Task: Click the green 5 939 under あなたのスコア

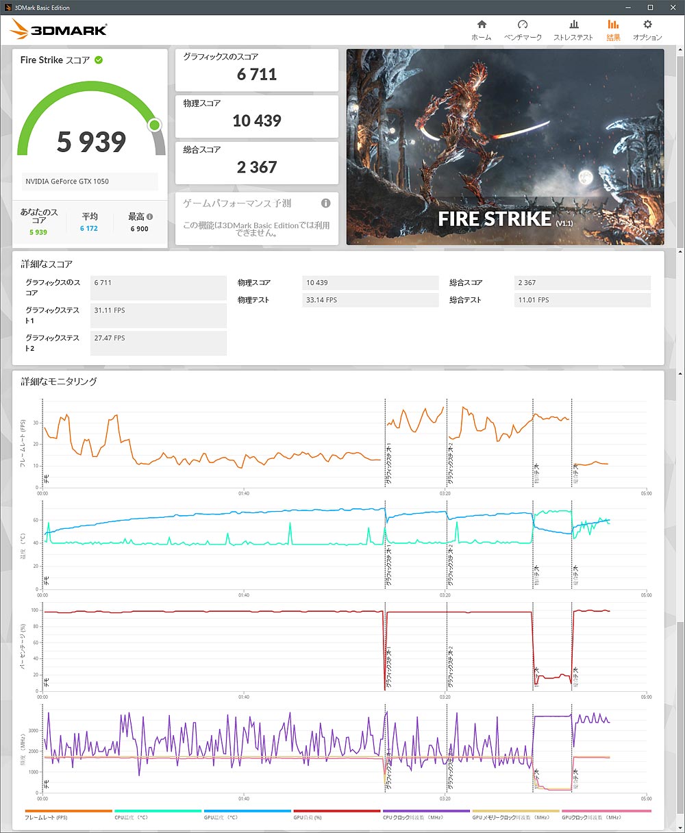Action: coord(38,232)
